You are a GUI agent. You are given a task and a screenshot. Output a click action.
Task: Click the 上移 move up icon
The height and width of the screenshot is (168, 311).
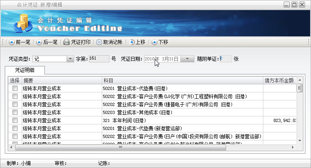click(x=131, y=42)
